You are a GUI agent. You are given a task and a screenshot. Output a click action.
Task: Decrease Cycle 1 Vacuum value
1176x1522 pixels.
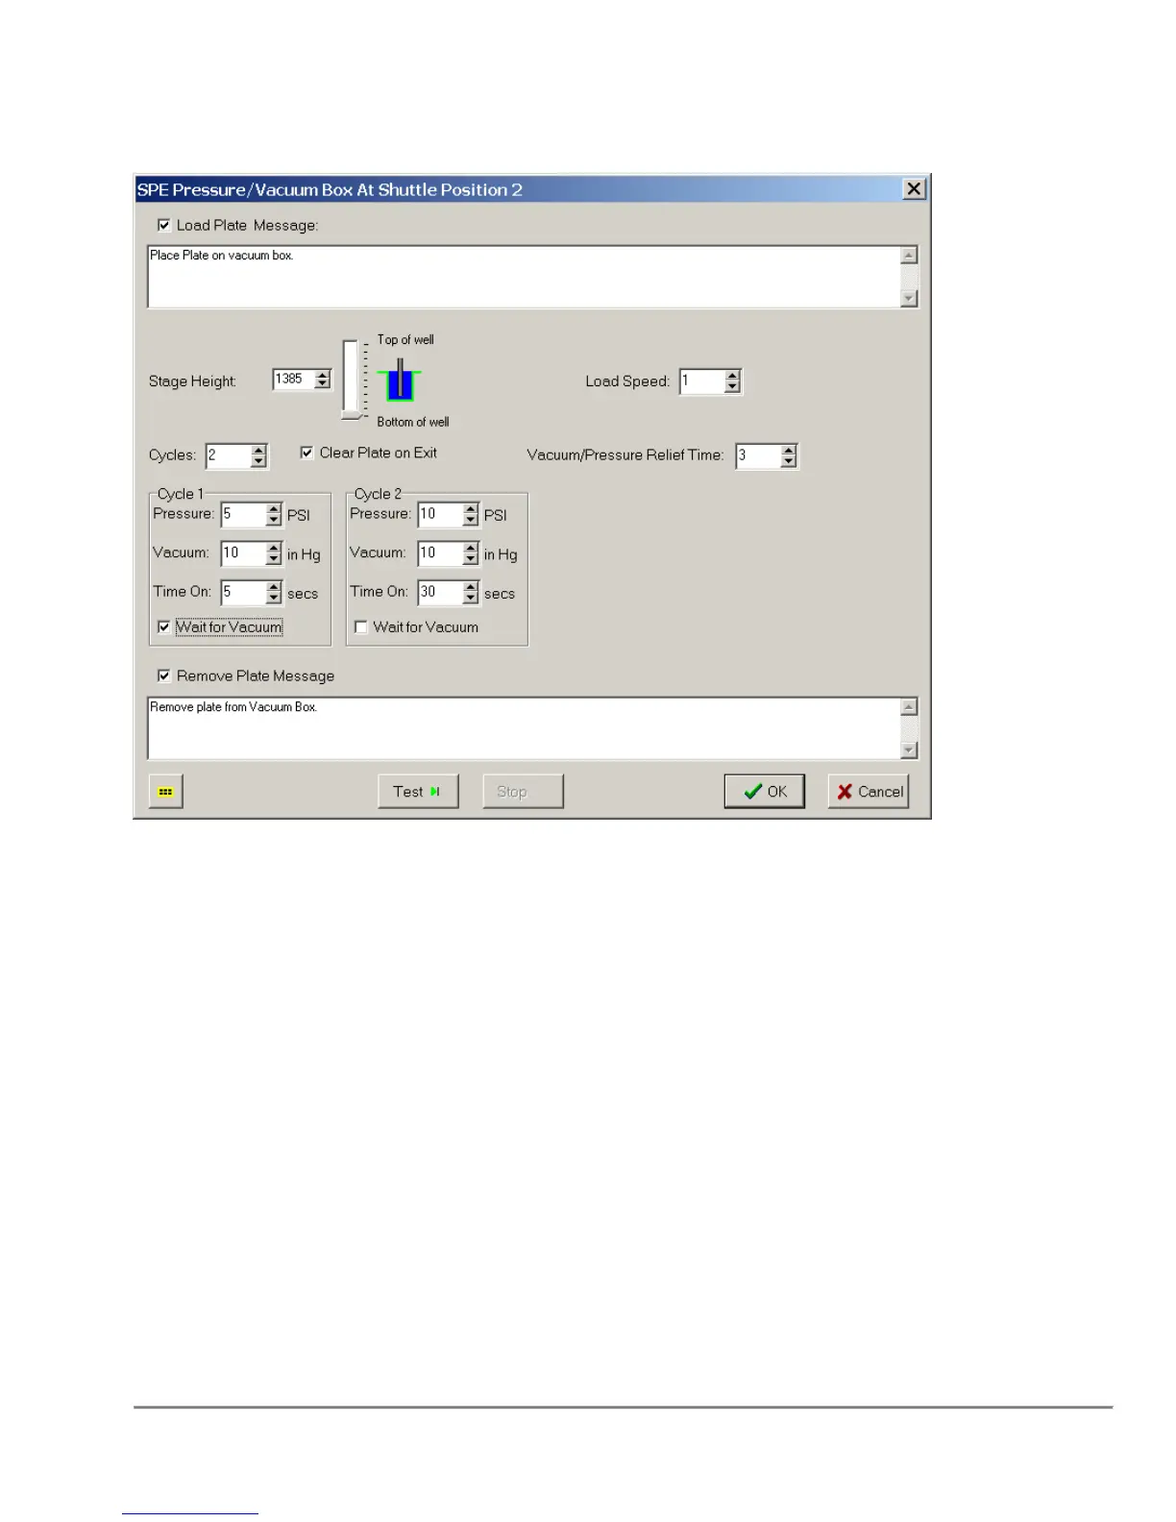click(274, 559)
